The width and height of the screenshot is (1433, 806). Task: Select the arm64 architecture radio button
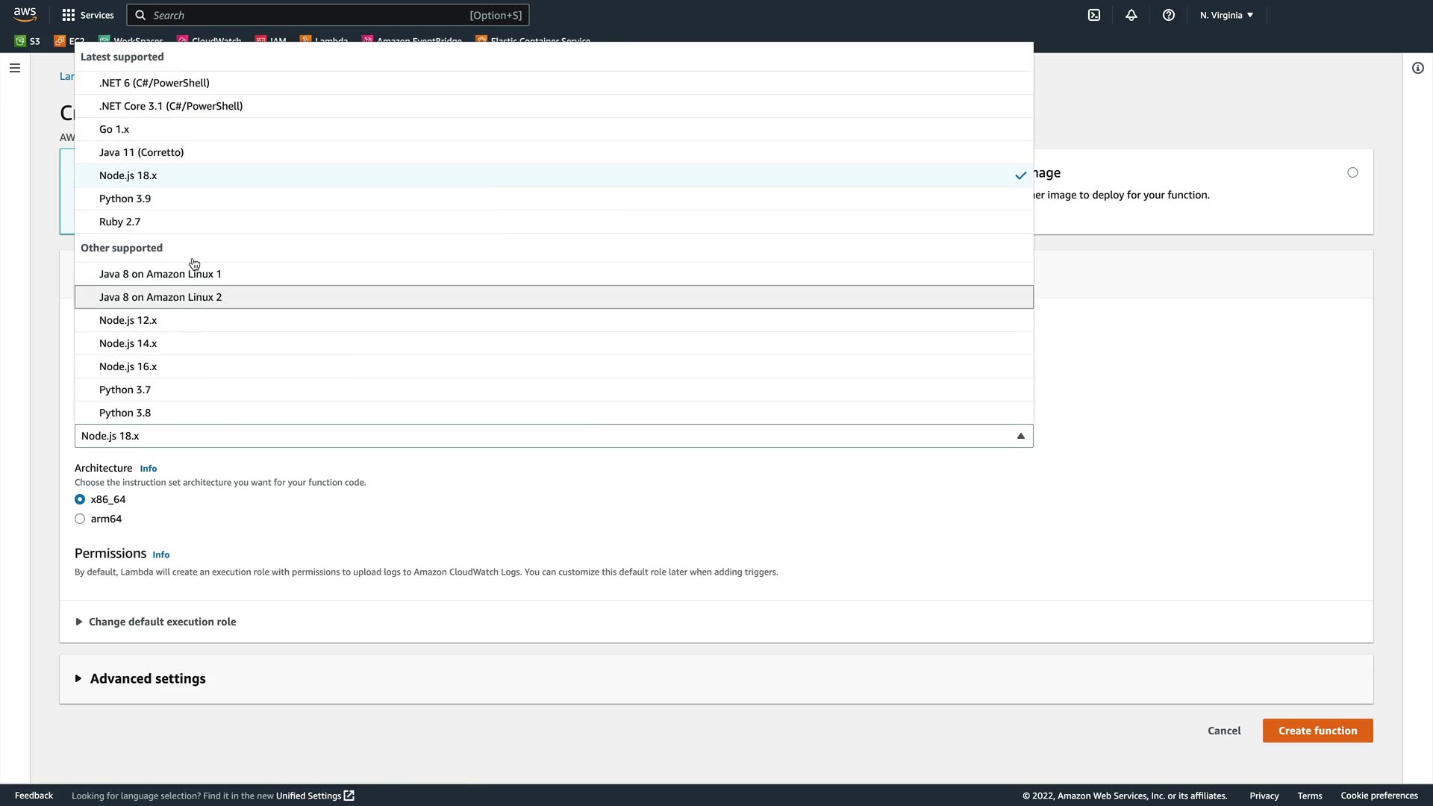click(x=80, y=519)
